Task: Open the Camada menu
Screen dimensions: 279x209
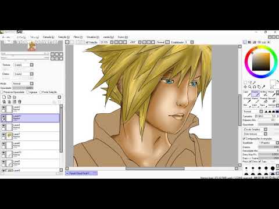Action: click(x=48, y=37)
